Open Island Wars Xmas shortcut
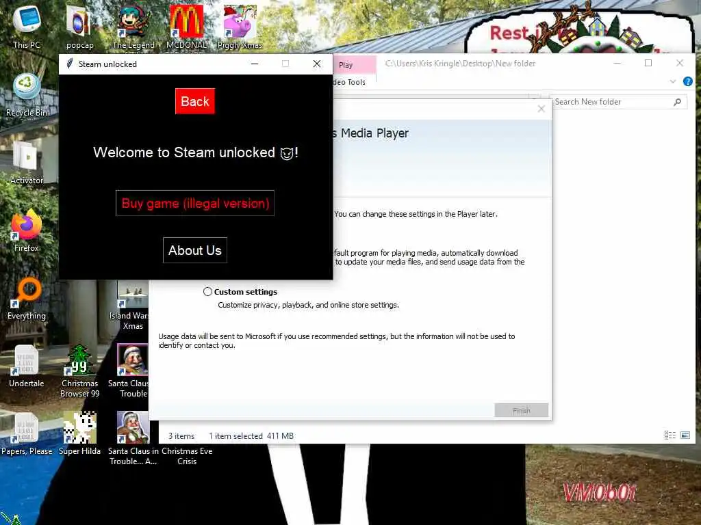 click(132, 306)
